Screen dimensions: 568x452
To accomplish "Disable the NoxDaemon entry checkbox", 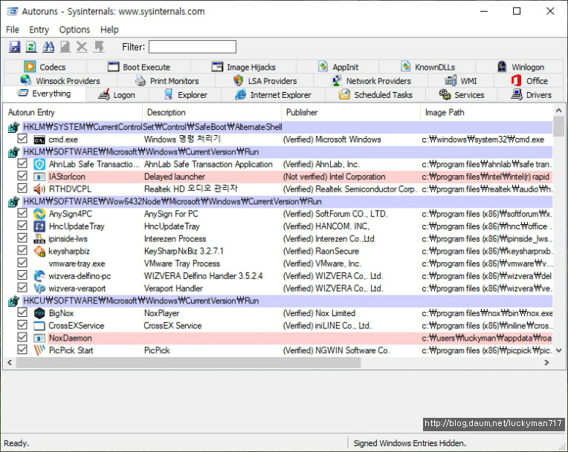I will [22, 337].
